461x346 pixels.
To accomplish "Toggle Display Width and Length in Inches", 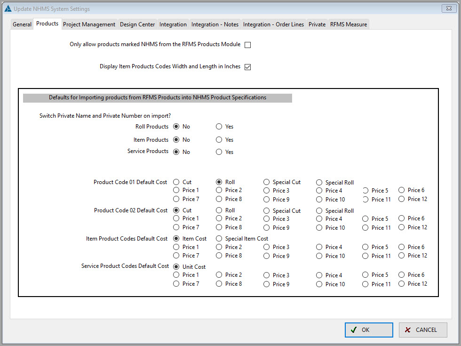I will pos(247,67).
